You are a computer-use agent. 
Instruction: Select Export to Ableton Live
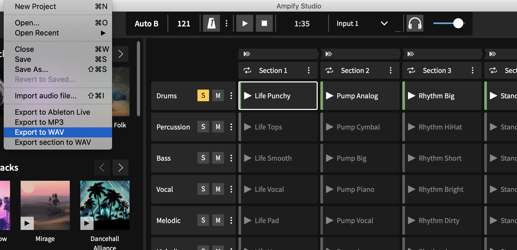(x=58, y=112)
